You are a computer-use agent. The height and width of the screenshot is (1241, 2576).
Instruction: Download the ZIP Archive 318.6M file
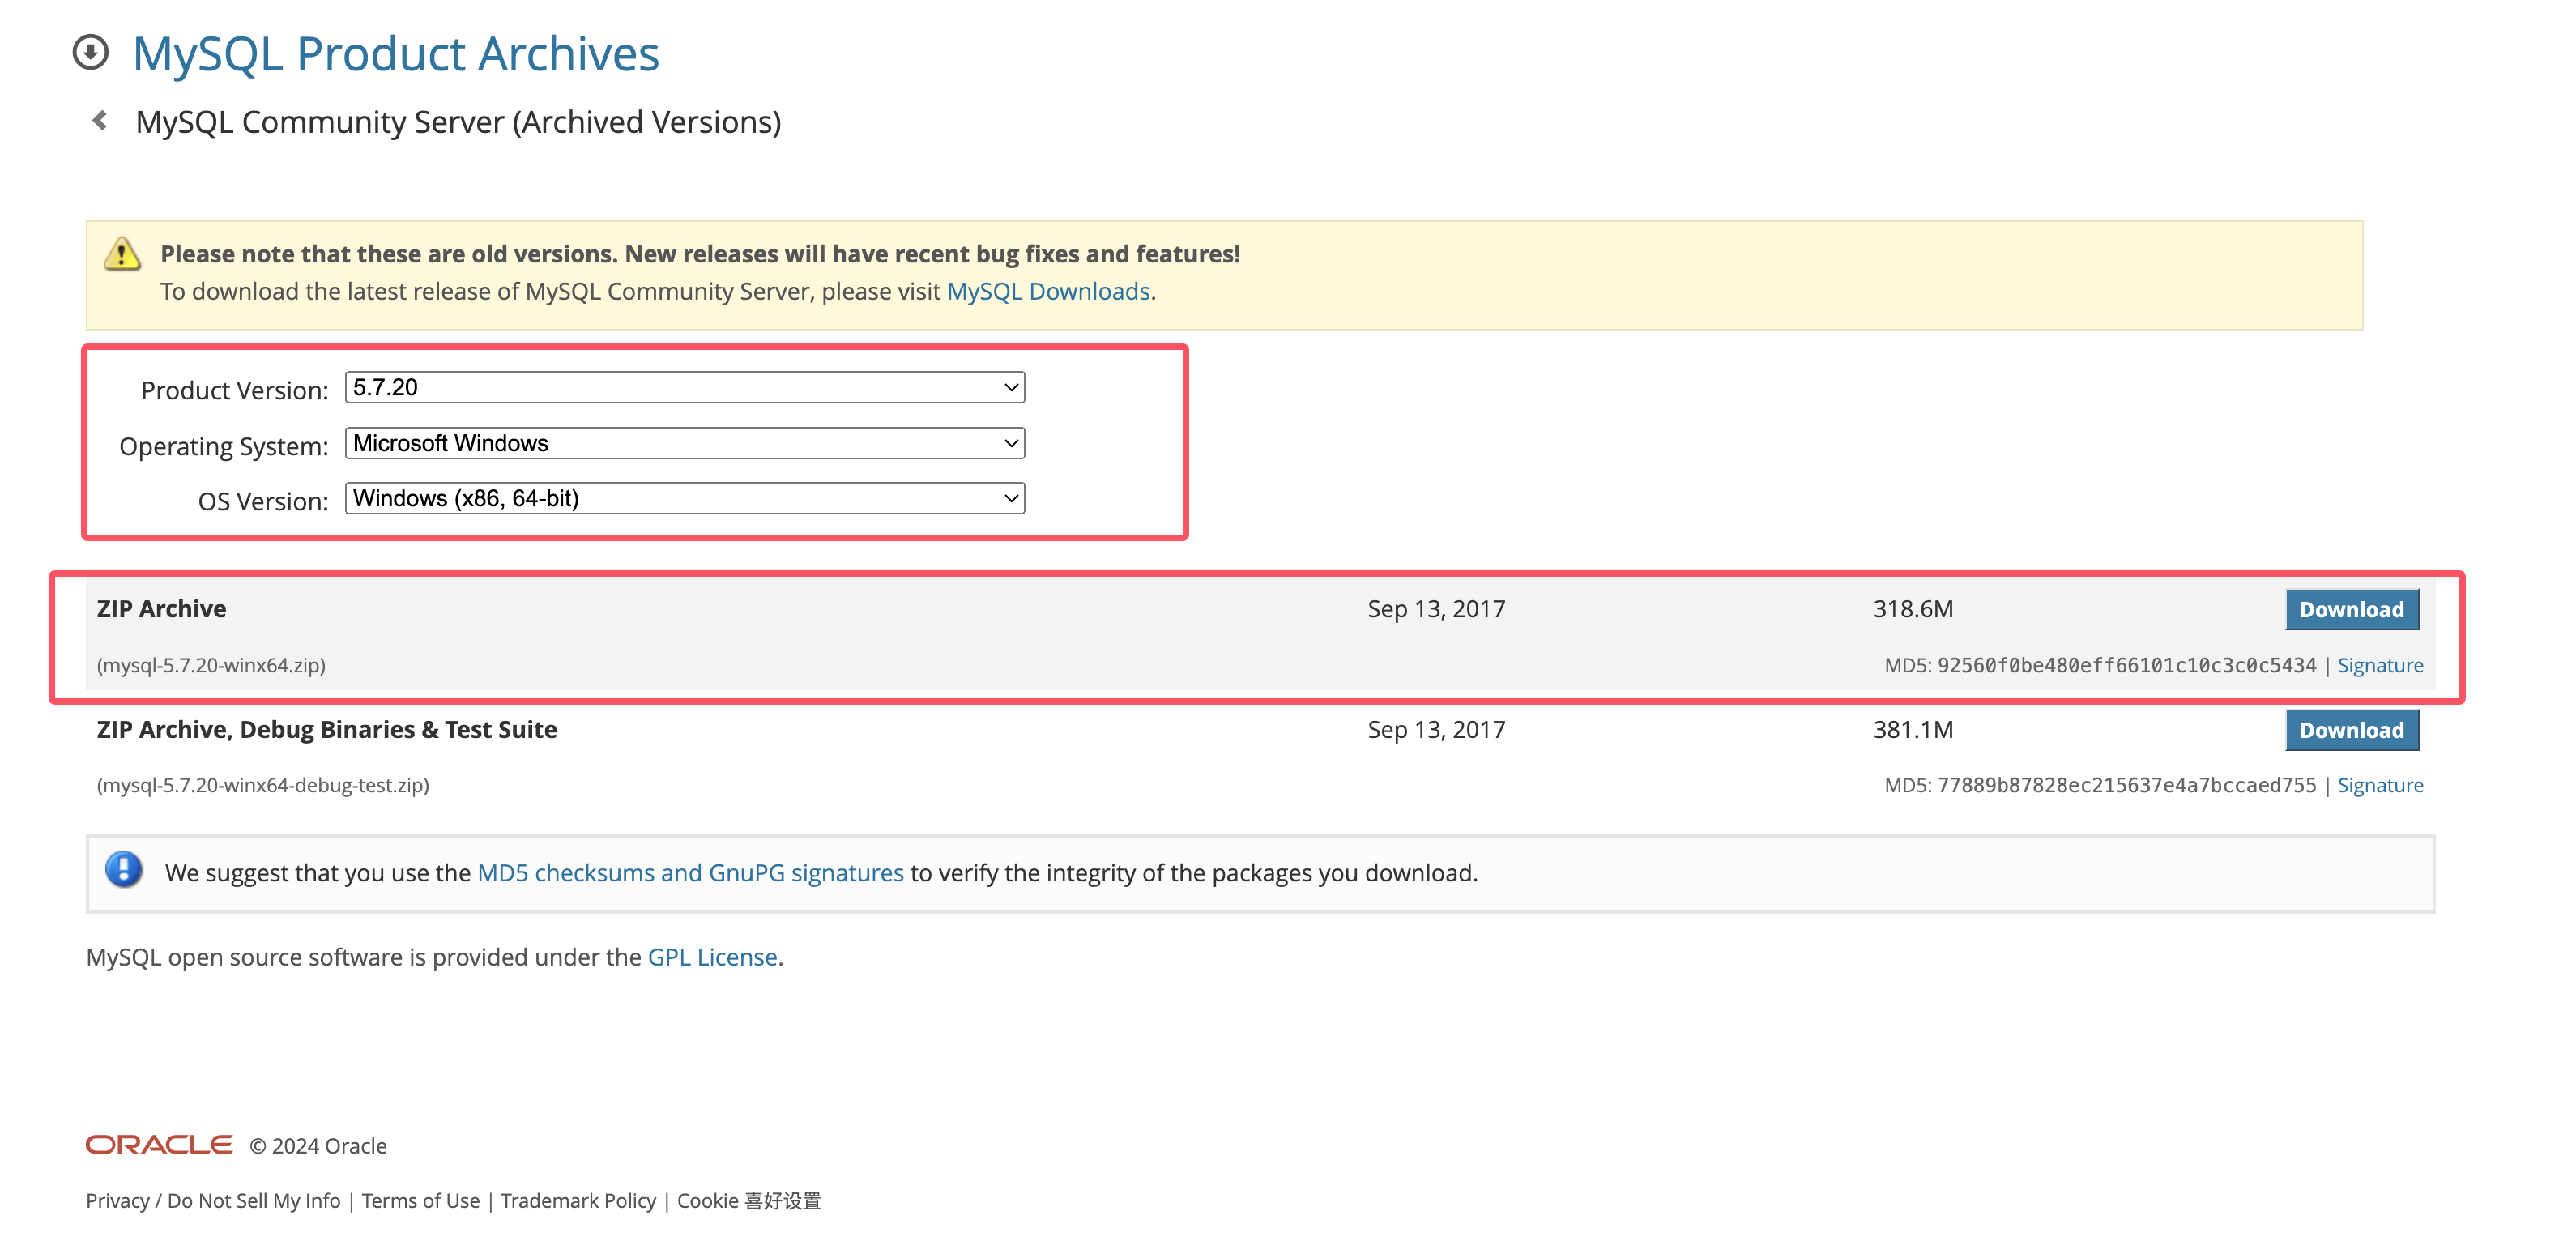click(2352, 609)
